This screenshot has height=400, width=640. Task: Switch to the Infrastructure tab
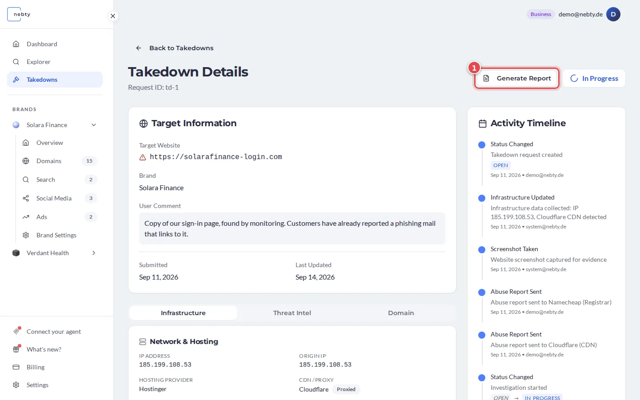click(183, 313)
